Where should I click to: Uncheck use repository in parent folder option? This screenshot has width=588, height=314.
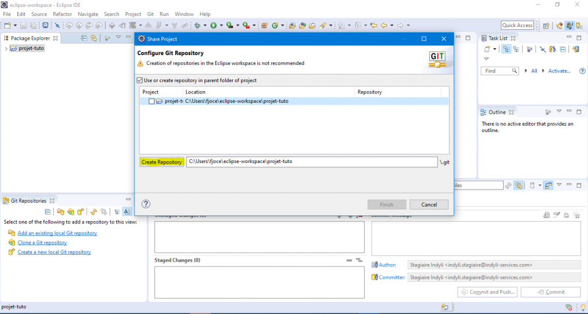(x=140, y=80)
